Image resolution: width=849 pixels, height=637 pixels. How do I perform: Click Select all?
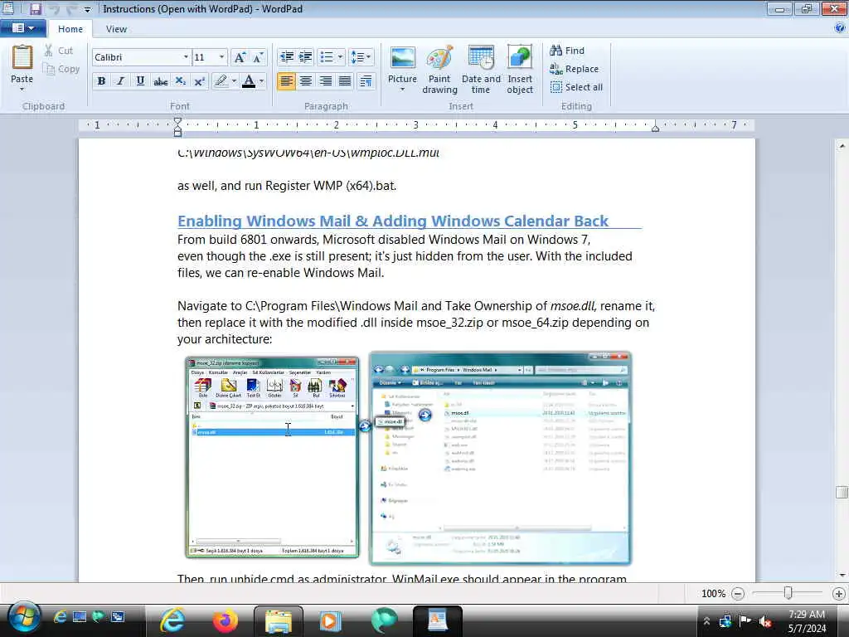click(577, 87)
